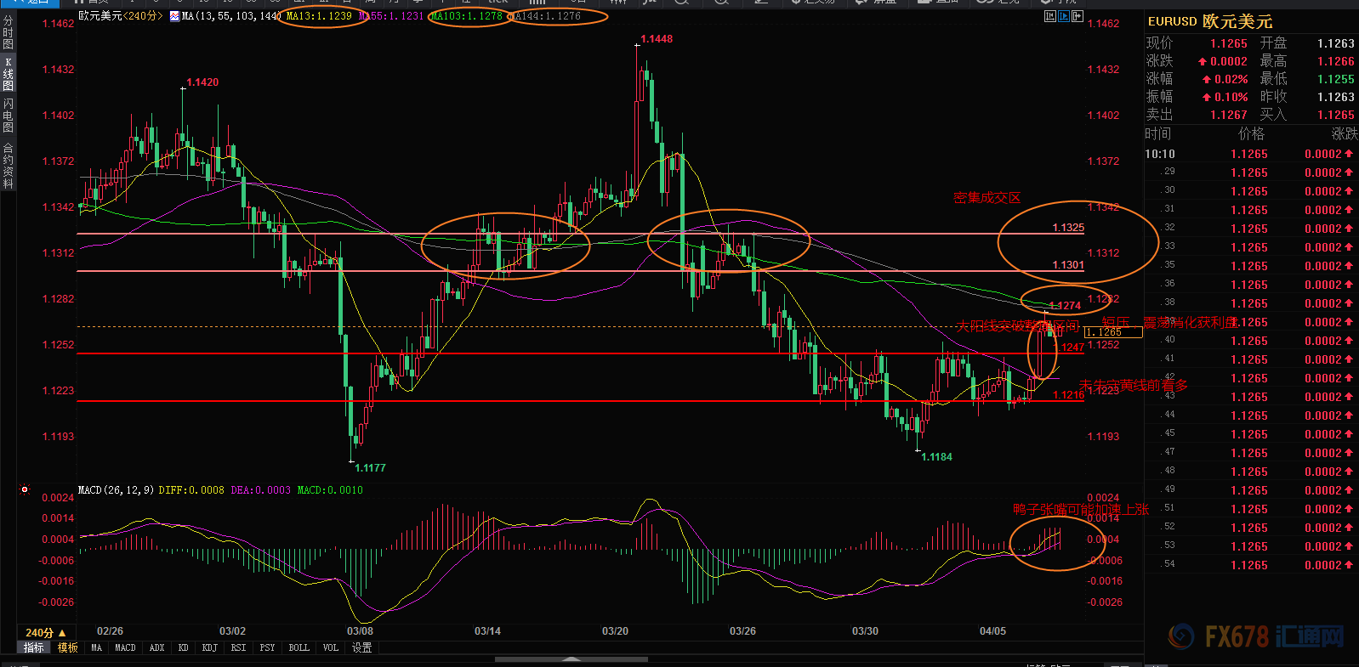Click the MA55:1.1231 value label

tap(391, 16)
